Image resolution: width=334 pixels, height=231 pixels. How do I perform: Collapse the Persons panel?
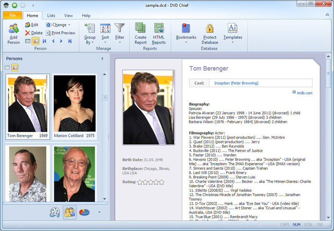pyautogui.click(x=102, y=58)
